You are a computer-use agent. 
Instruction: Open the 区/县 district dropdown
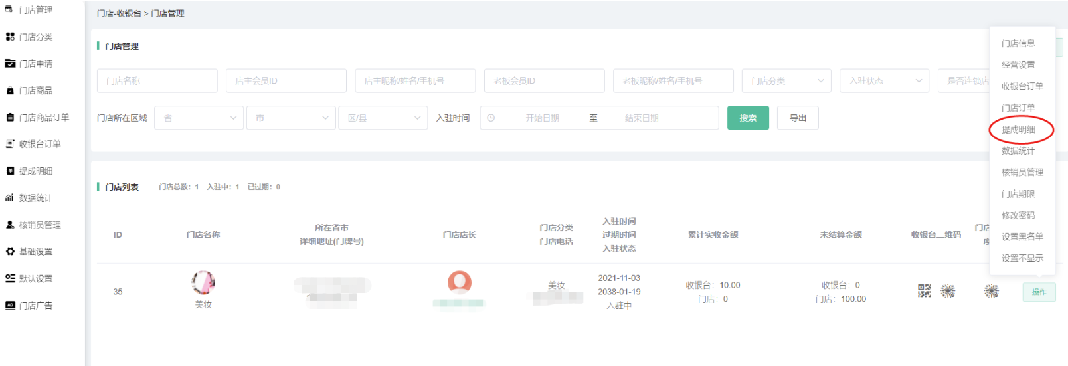[x=383, y=118]
